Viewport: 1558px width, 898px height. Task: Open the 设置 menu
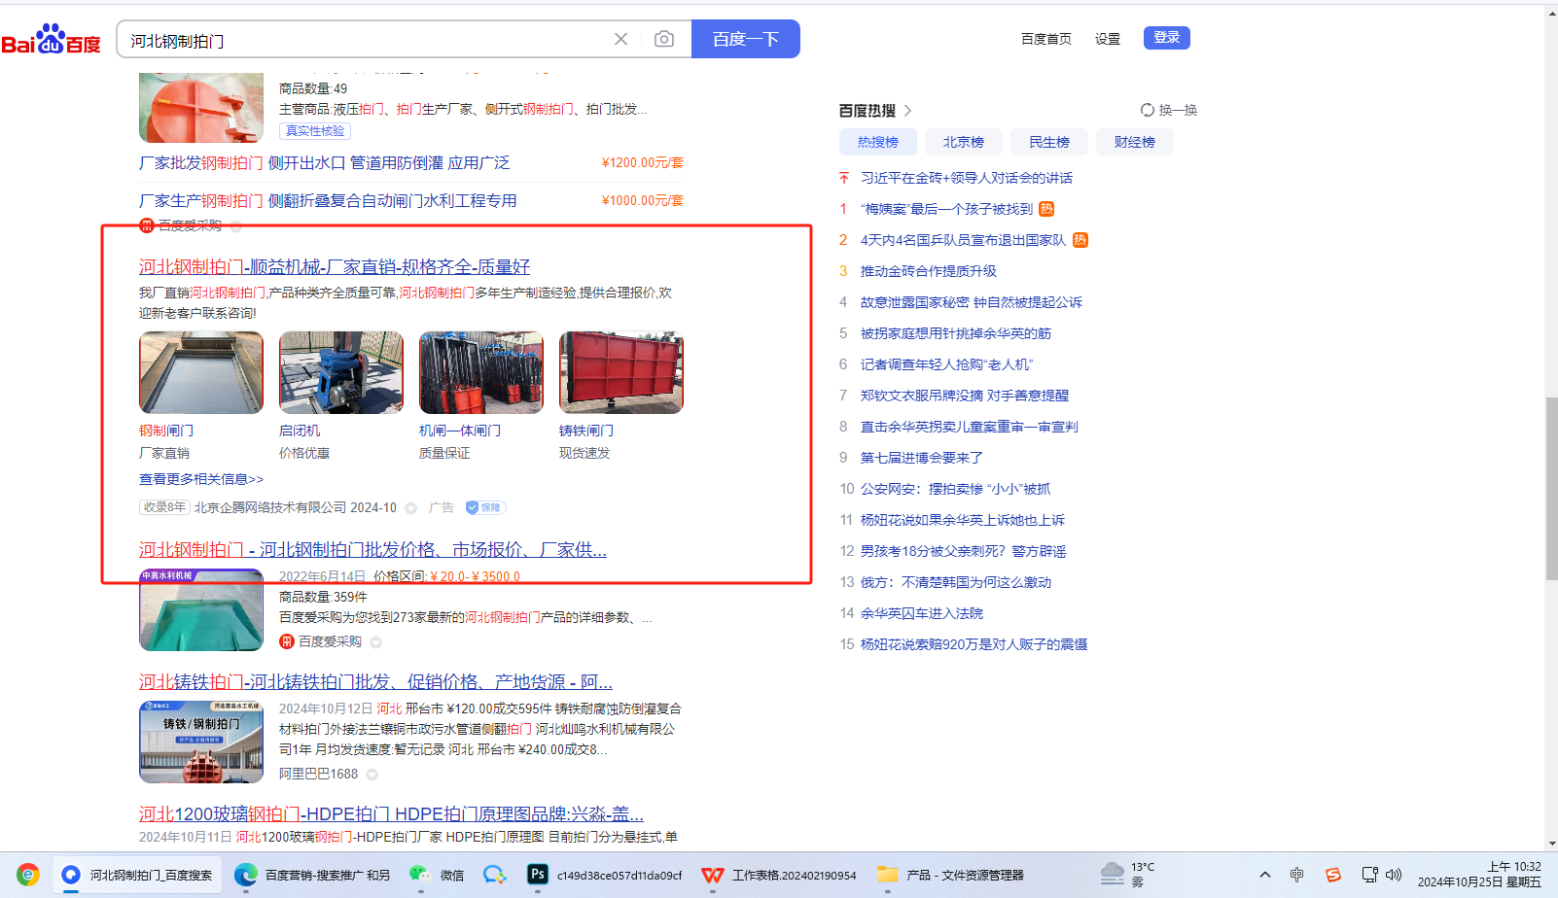(x=1108, y=39)
